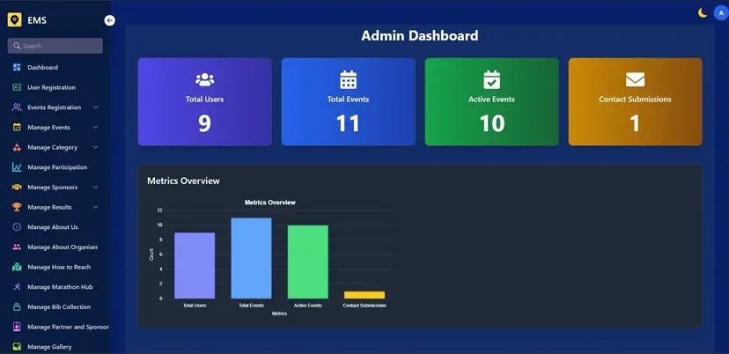The height and width of the screenshot is (354, 729).
Task: Click the Active Events card
Action: tap(492, 102)
